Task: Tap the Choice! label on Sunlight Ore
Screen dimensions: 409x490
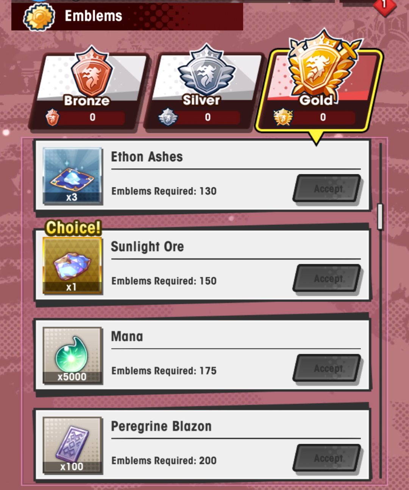Action: [x=73, y=228]
